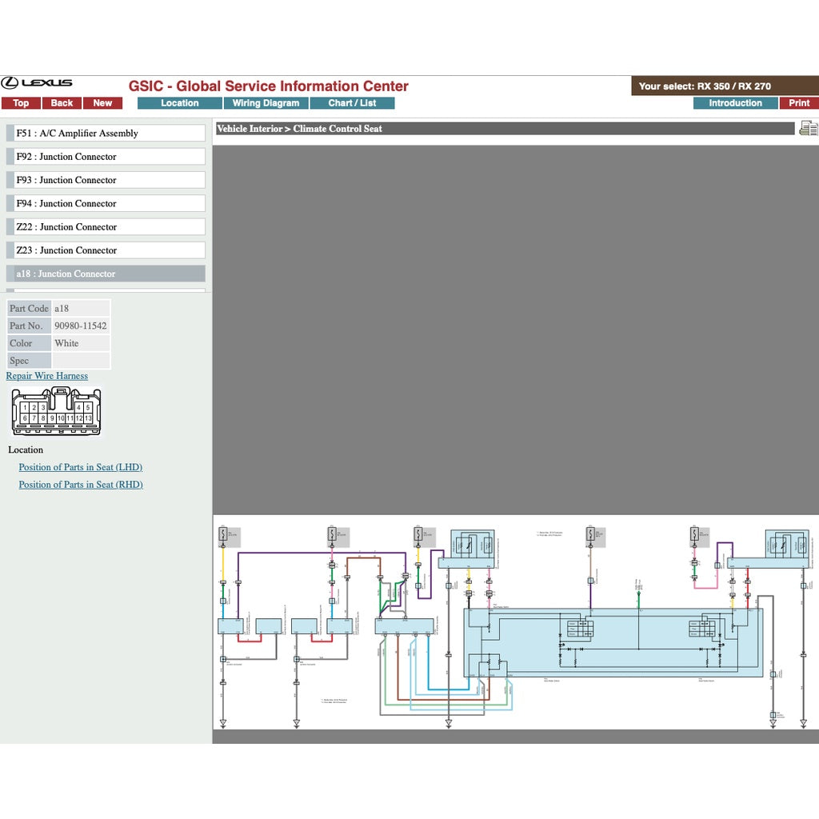Select F51 A/C Amplifier Assembly

click(106, 134)
